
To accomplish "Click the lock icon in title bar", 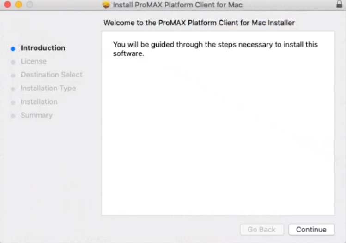I will pyautogui.click(x=339, y=4).
